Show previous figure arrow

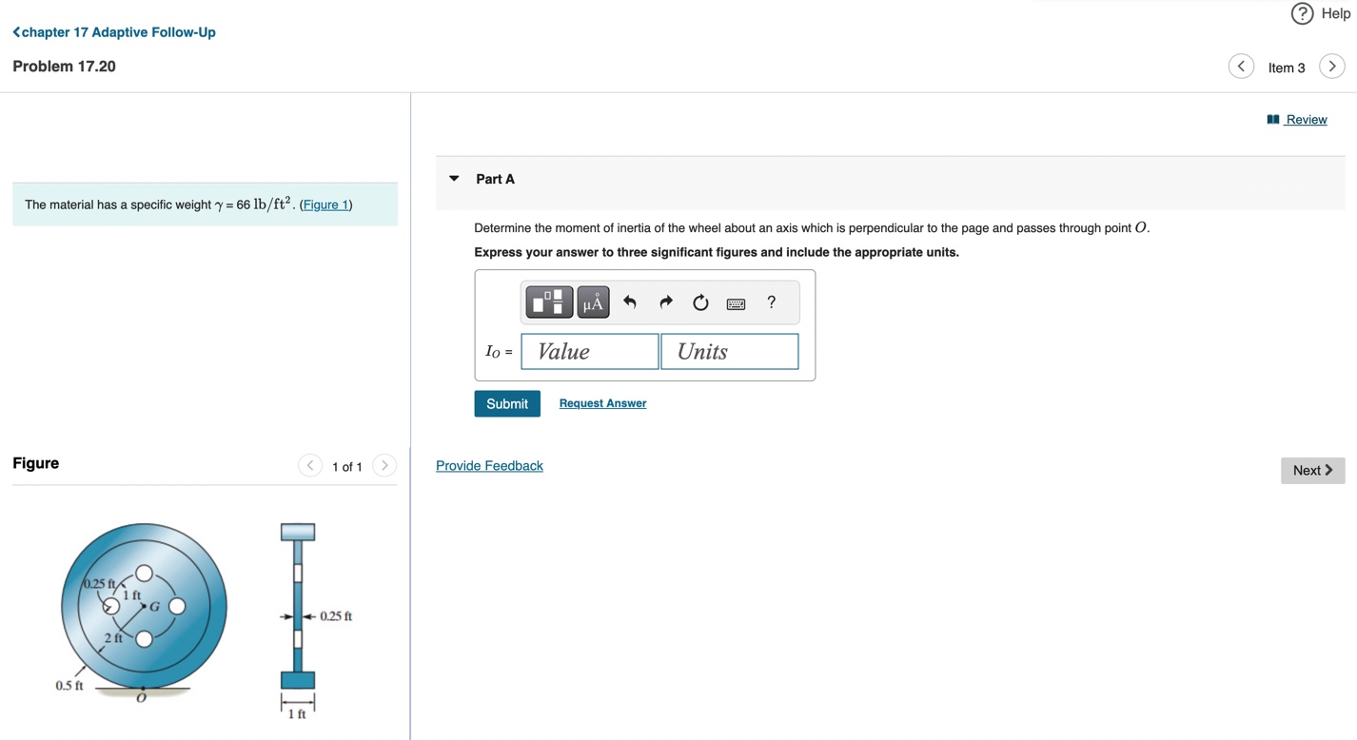(x=310, y=465)
